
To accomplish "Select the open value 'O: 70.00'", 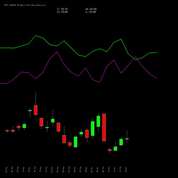I will coord(62,12).
